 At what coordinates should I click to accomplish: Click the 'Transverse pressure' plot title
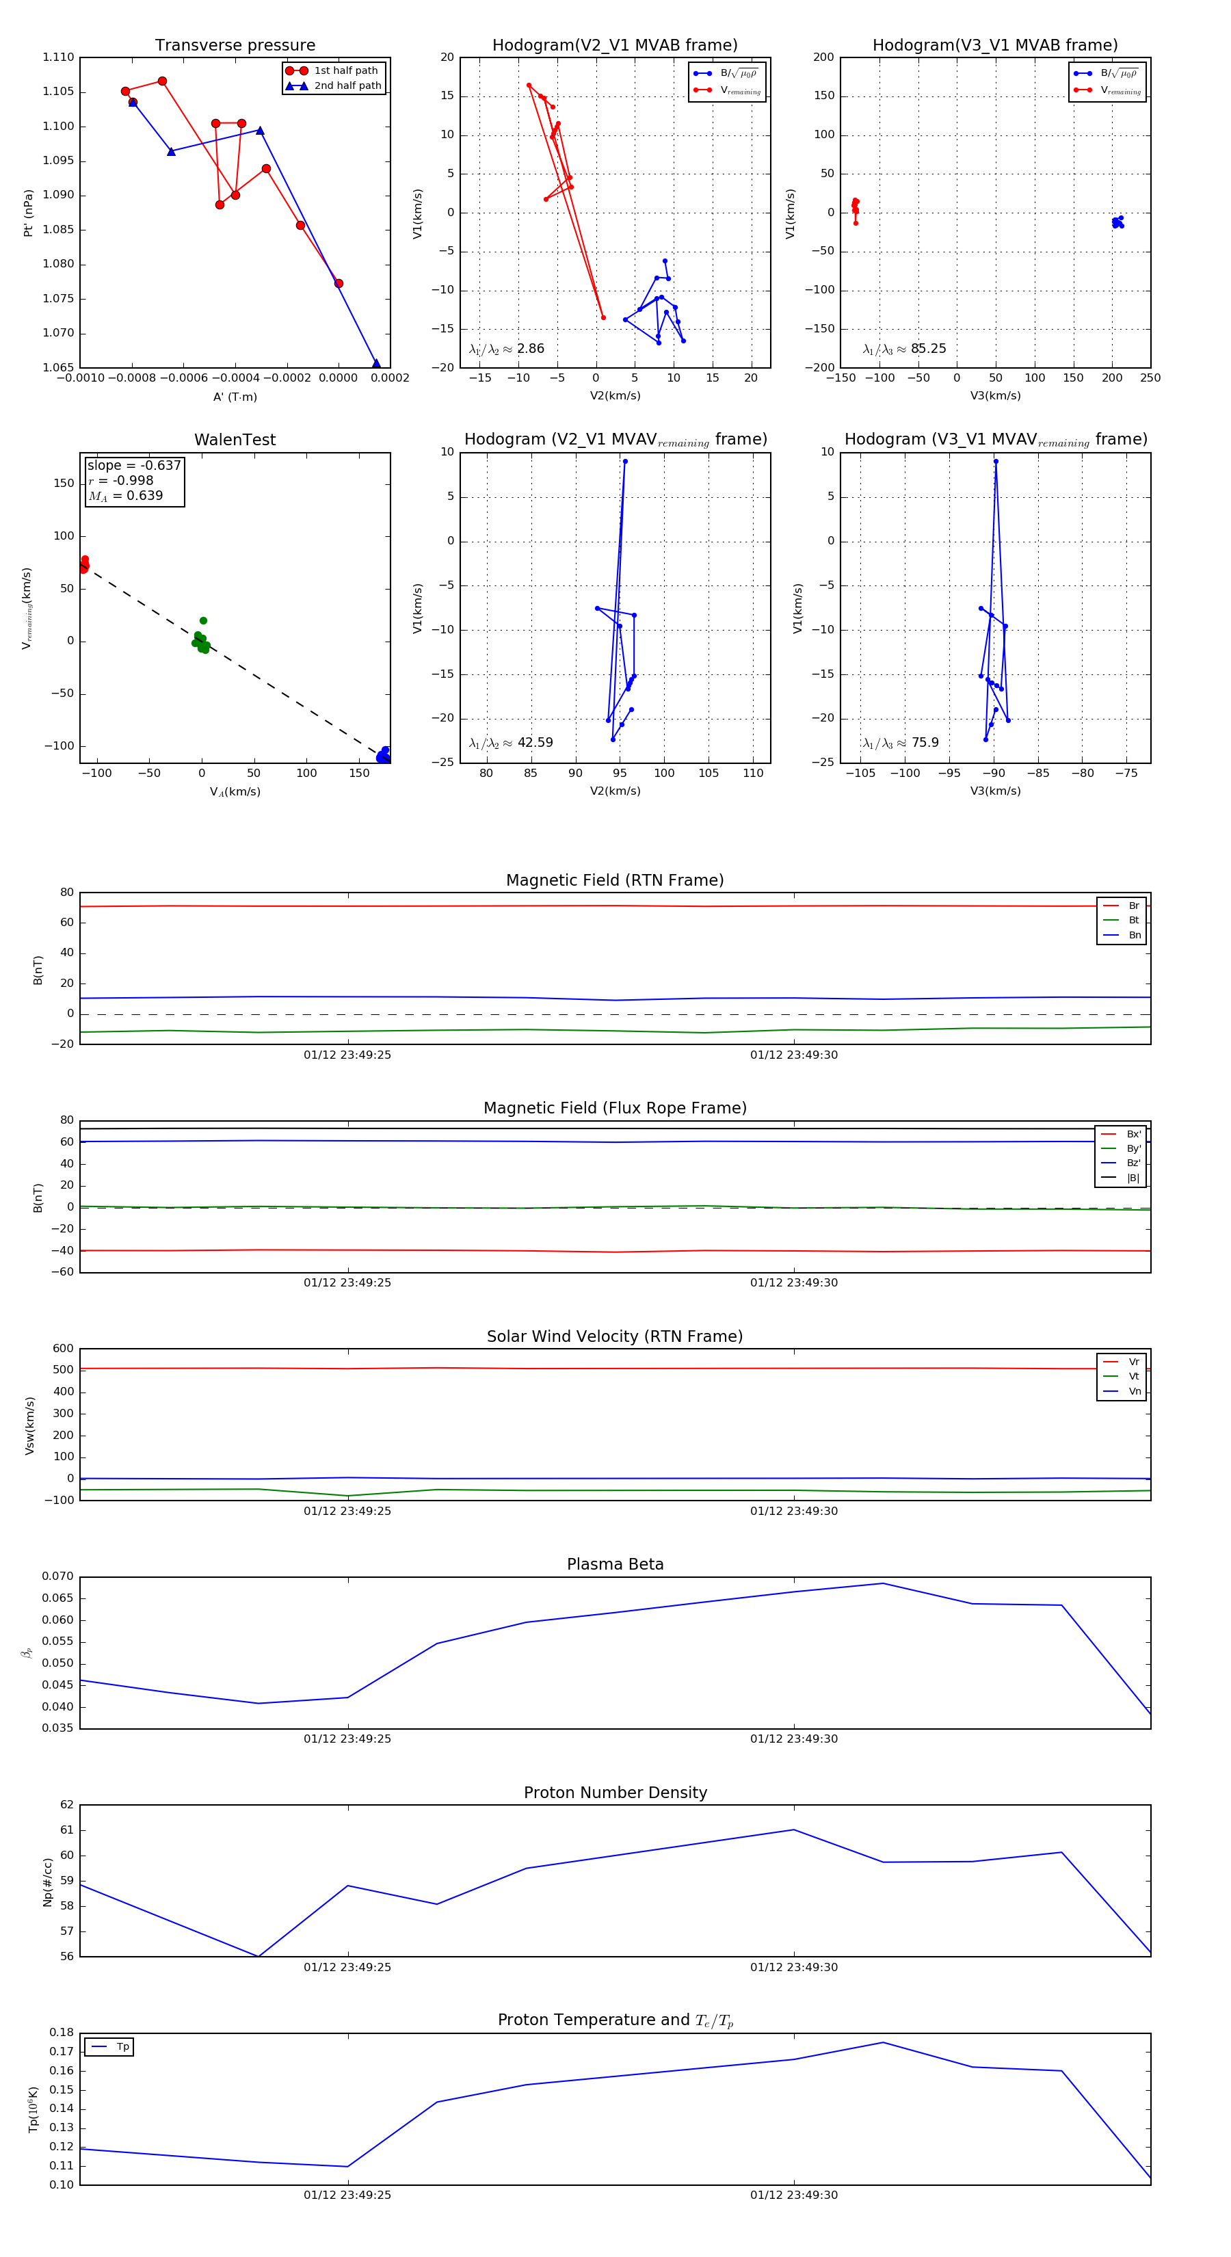[235, 46]
